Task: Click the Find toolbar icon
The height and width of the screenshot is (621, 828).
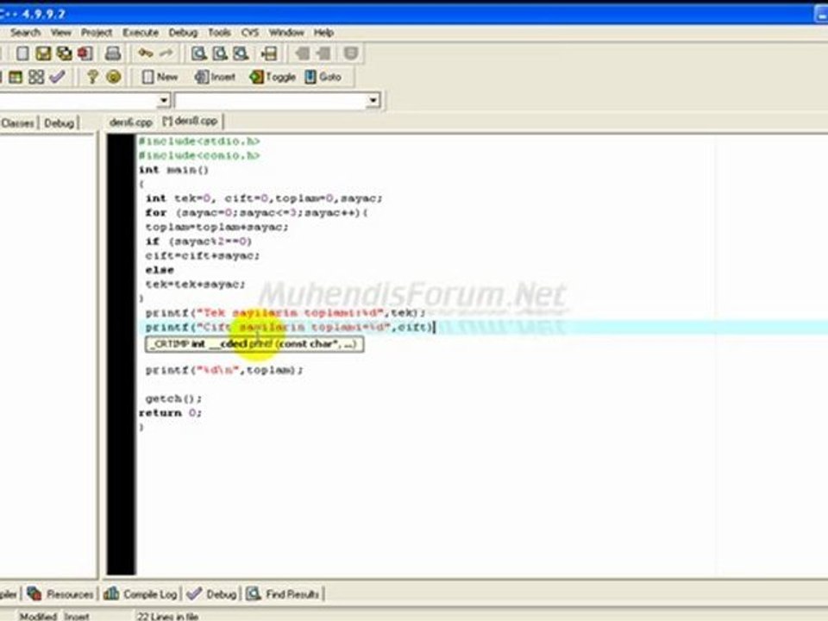Action: (x=198, y=53)
